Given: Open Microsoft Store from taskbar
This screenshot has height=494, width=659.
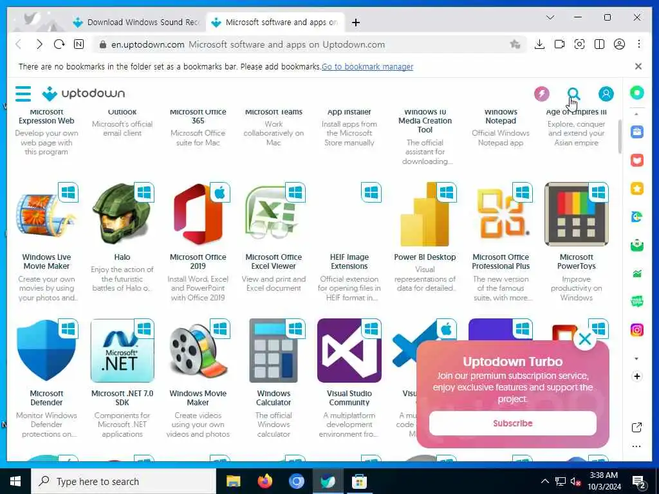Looking at the screenshot, I should pos(359,481).
